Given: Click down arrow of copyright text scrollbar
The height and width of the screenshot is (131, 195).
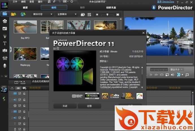Looking at the screenshot, I should tap(142, 87).
